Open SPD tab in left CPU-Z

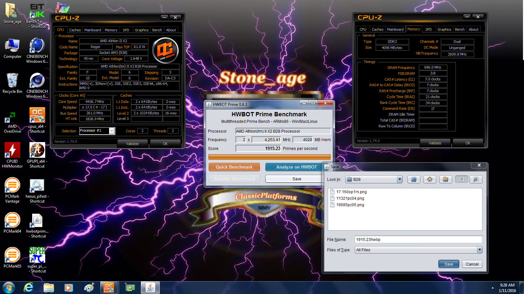(126, 30)
